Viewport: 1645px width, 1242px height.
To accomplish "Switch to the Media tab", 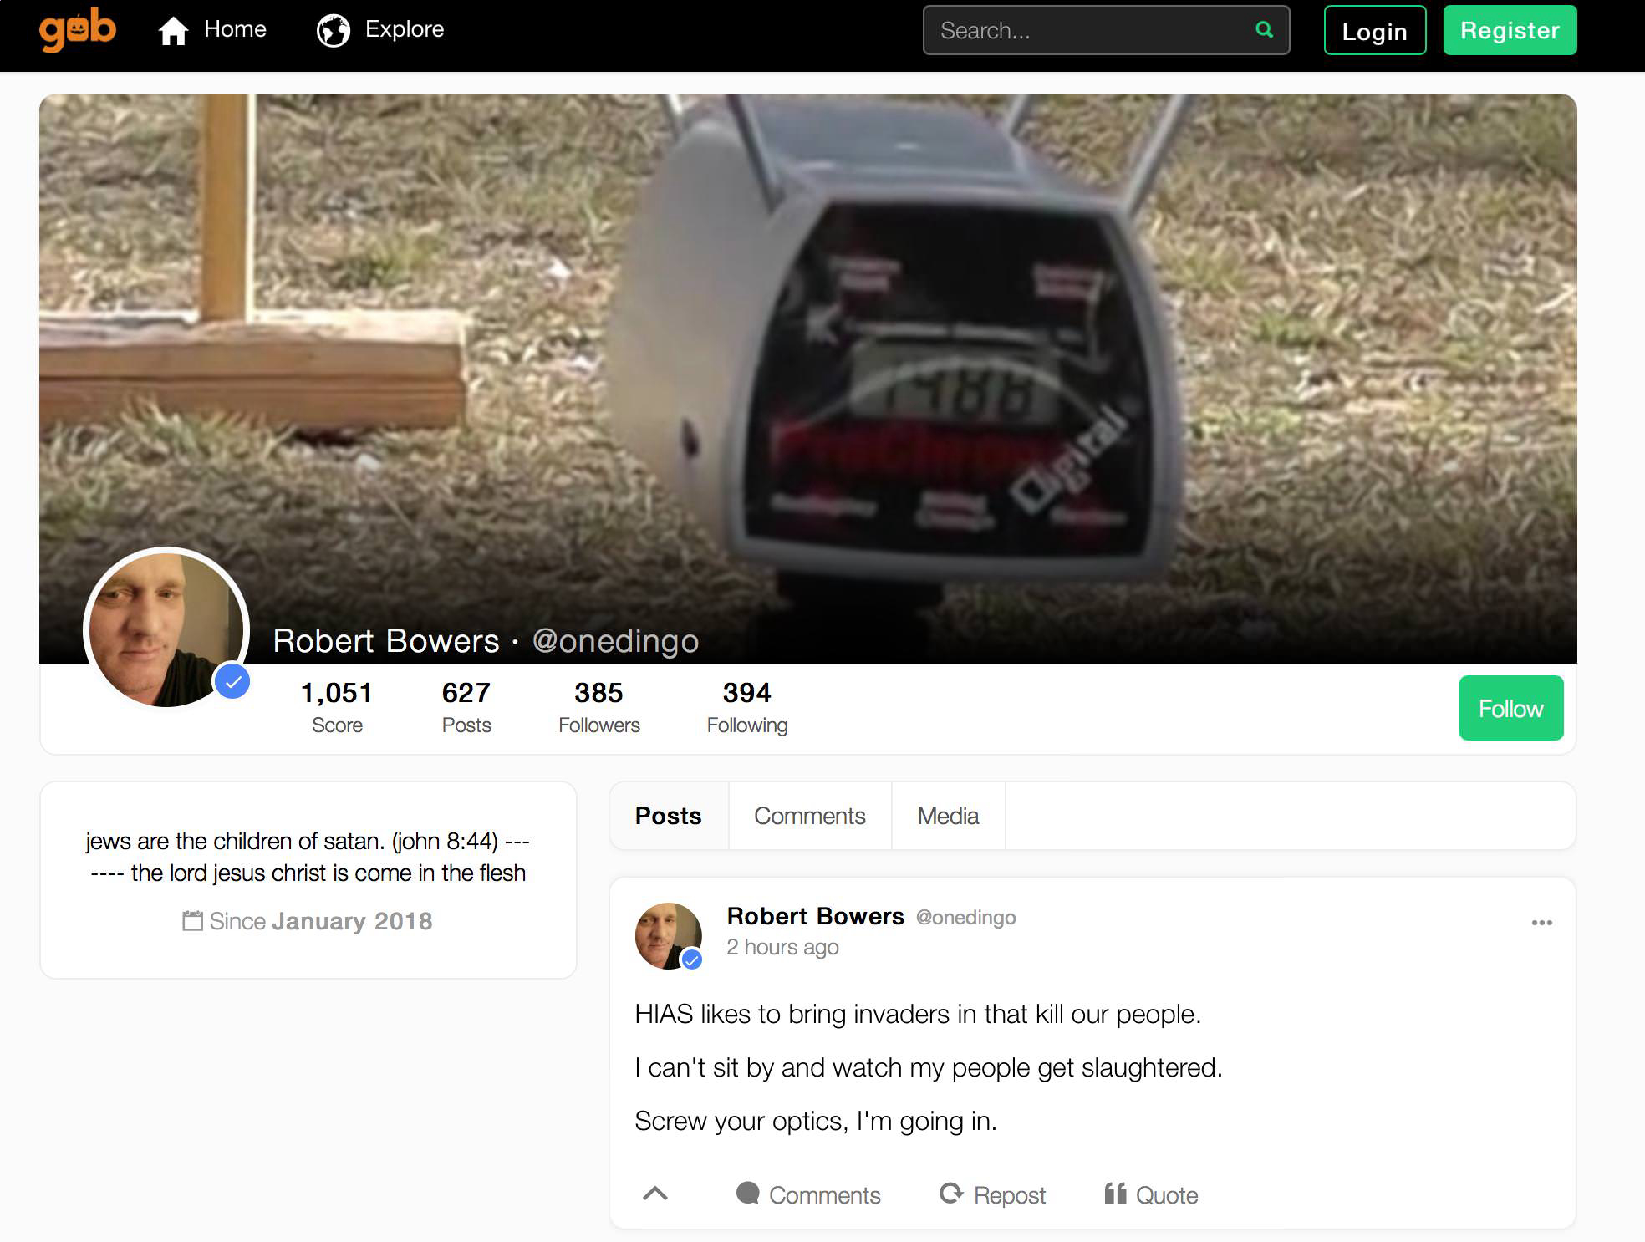I will (x=948, y=816).
